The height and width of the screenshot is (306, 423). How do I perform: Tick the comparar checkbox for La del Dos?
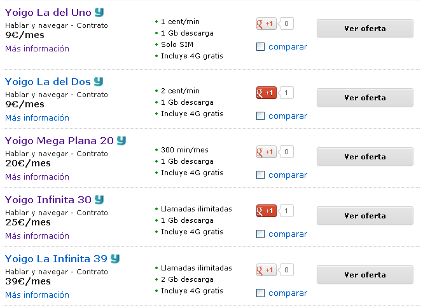coord(260,116)
